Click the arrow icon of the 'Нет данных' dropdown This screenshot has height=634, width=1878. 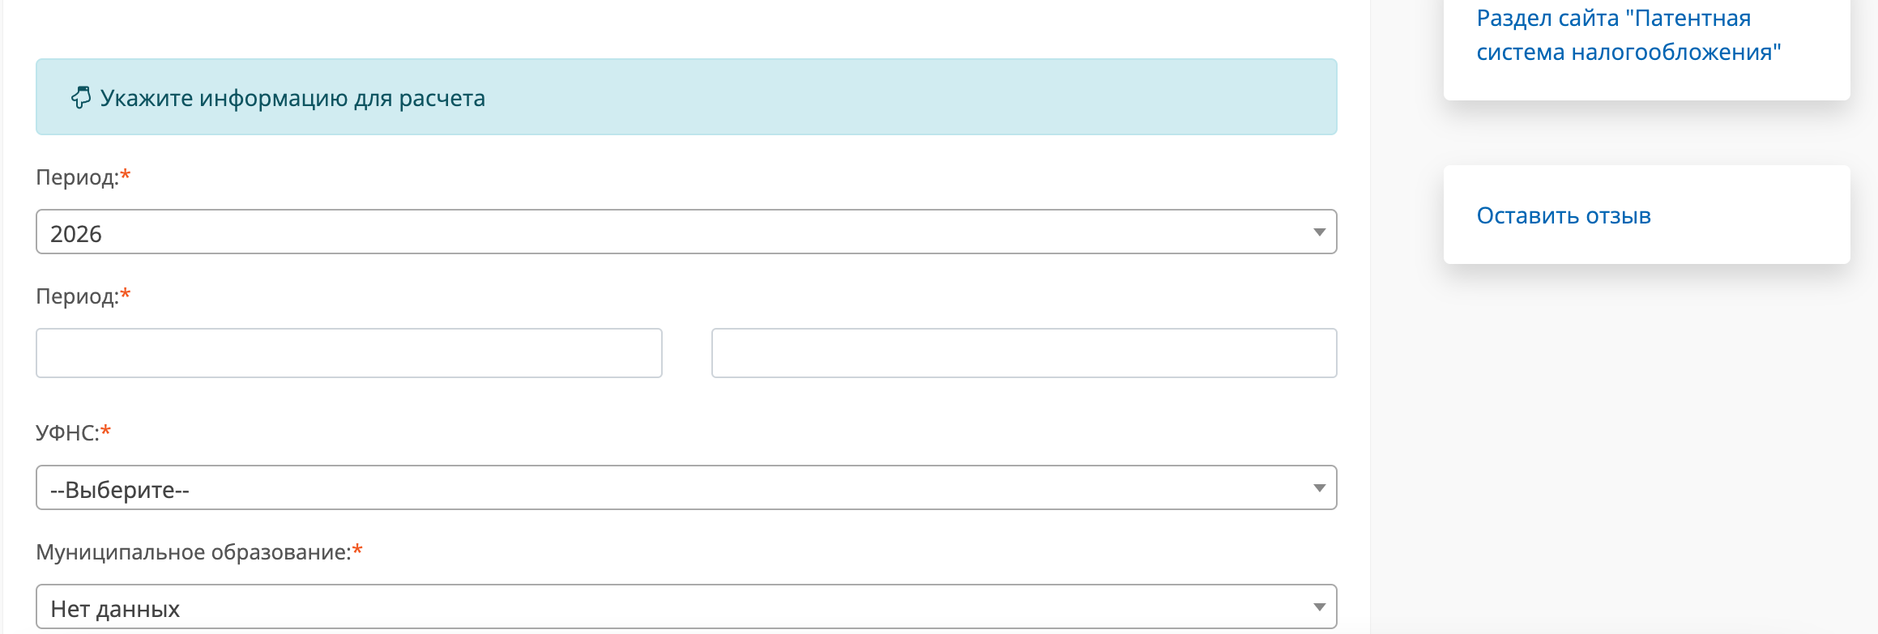pyautogui.click(x=1319, y=607)
